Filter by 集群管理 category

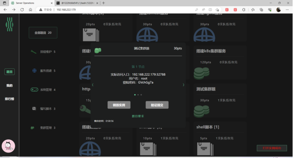[43, 128]
